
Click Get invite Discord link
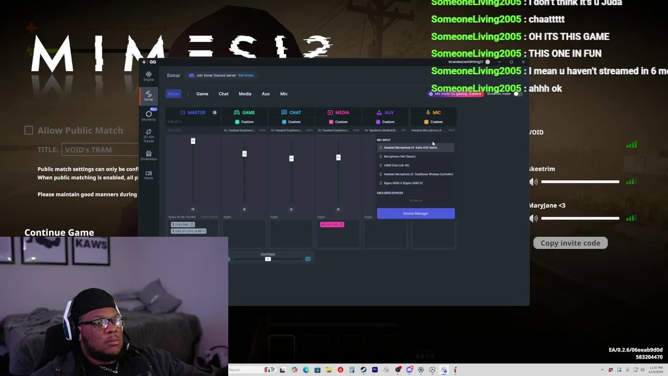pos(245,75)
